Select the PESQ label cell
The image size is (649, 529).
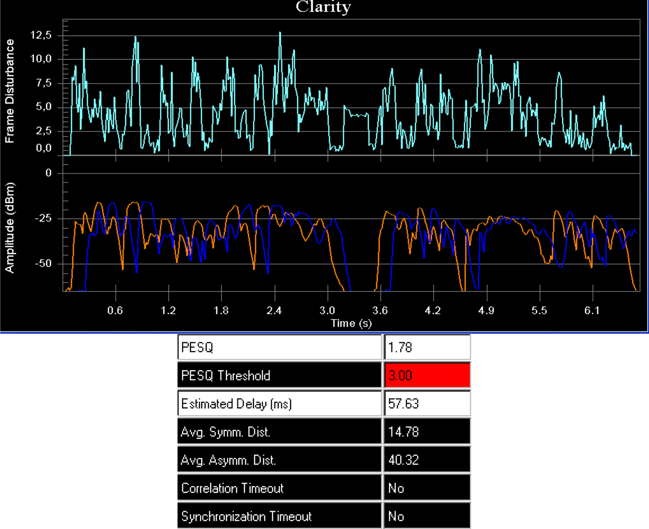pos(280,347)
